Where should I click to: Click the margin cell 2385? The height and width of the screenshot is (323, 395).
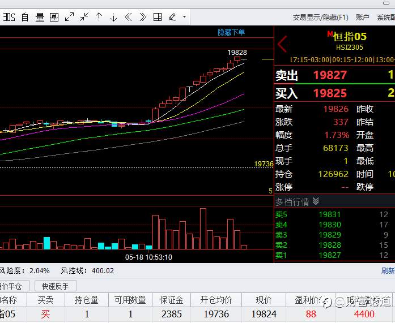click(x=172, y=314)
